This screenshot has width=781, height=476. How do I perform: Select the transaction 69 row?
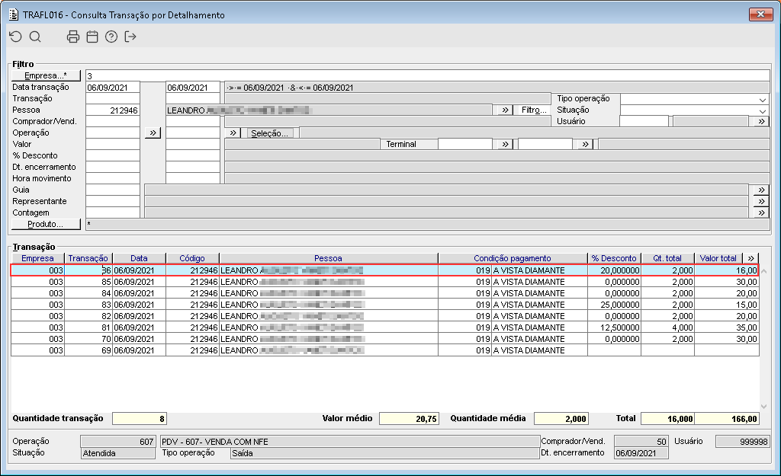tap(384, 350)
